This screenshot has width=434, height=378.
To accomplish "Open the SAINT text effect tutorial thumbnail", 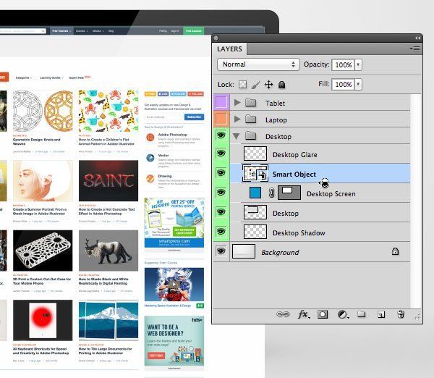I will click(109, 181).
